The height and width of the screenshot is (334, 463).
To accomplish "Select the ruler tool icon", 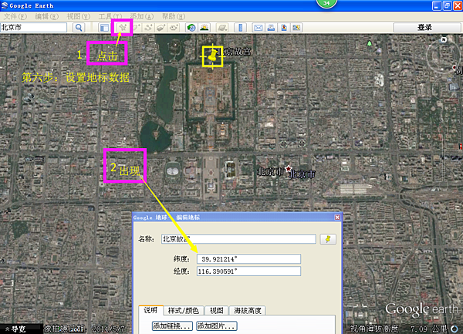I will 240,28.
